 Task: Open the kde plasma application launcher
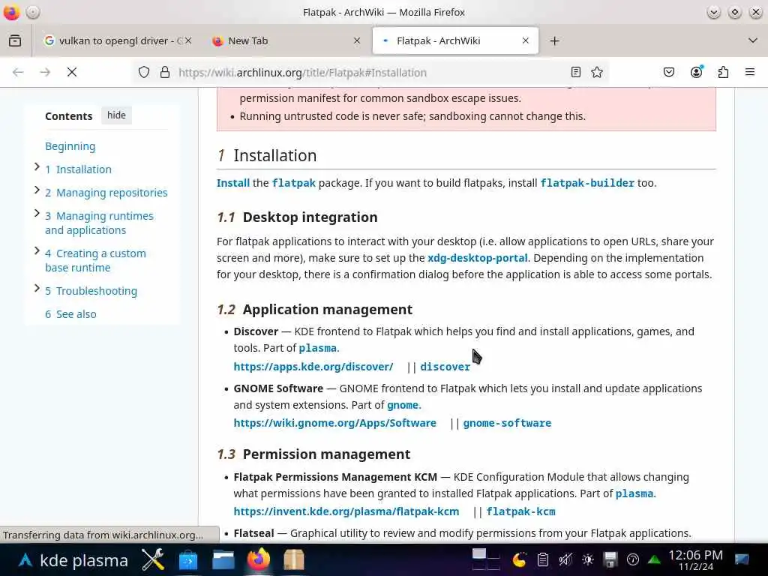[73, 559]
